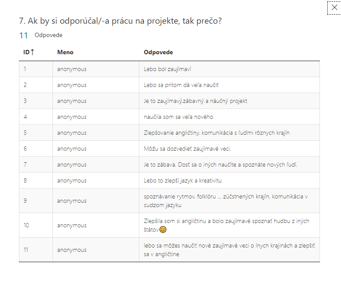341x294 pixels.
Task: Click the Meno column header
Action: (65, 52)
